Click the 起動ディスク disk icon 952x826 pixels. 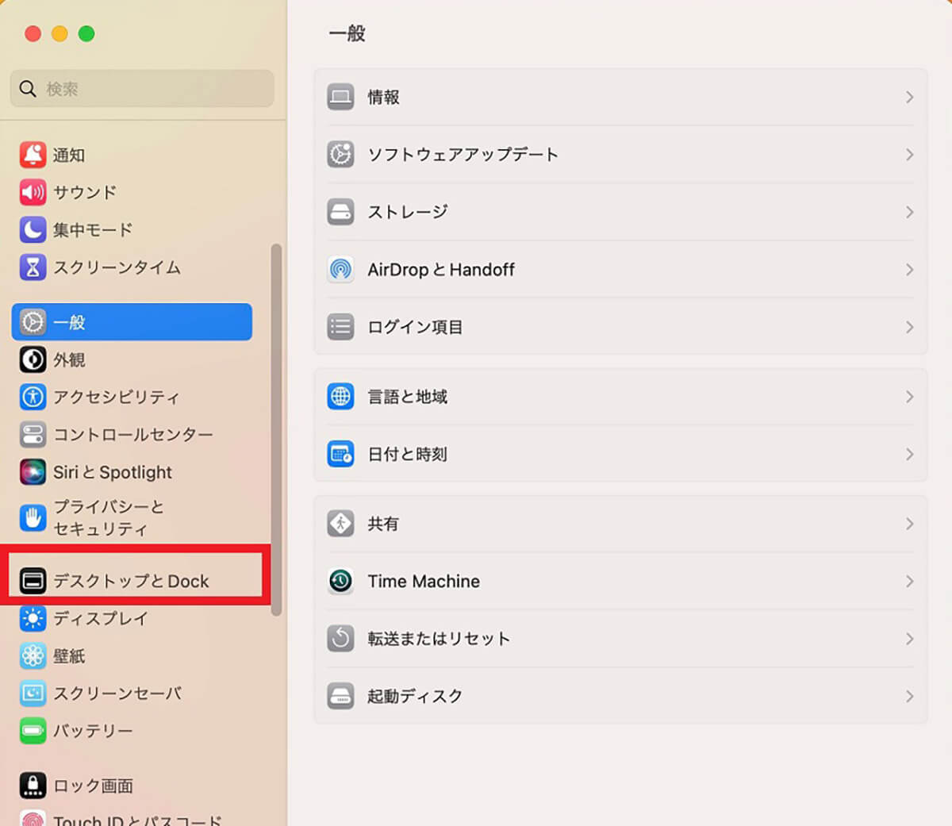click(340, 696)
